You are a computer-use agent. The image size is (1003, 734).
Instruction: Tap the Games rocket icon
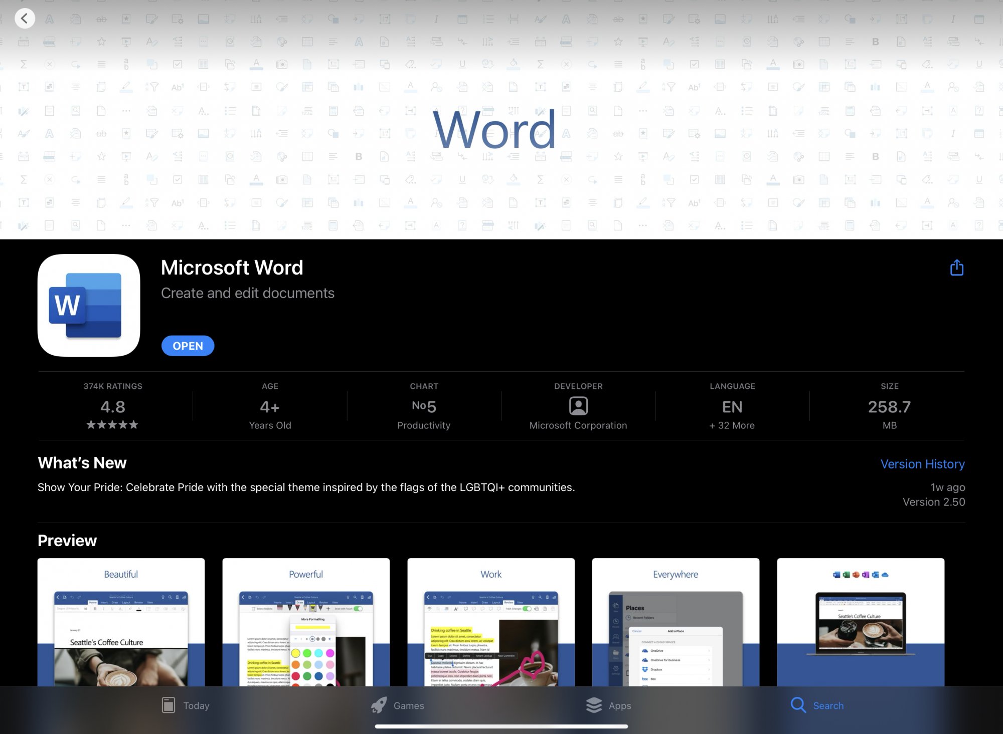point(379,705)
